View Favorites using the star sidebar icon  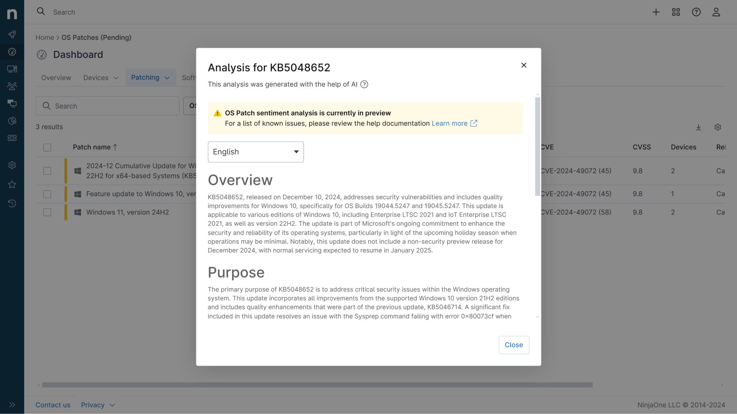tap(12, 184)
